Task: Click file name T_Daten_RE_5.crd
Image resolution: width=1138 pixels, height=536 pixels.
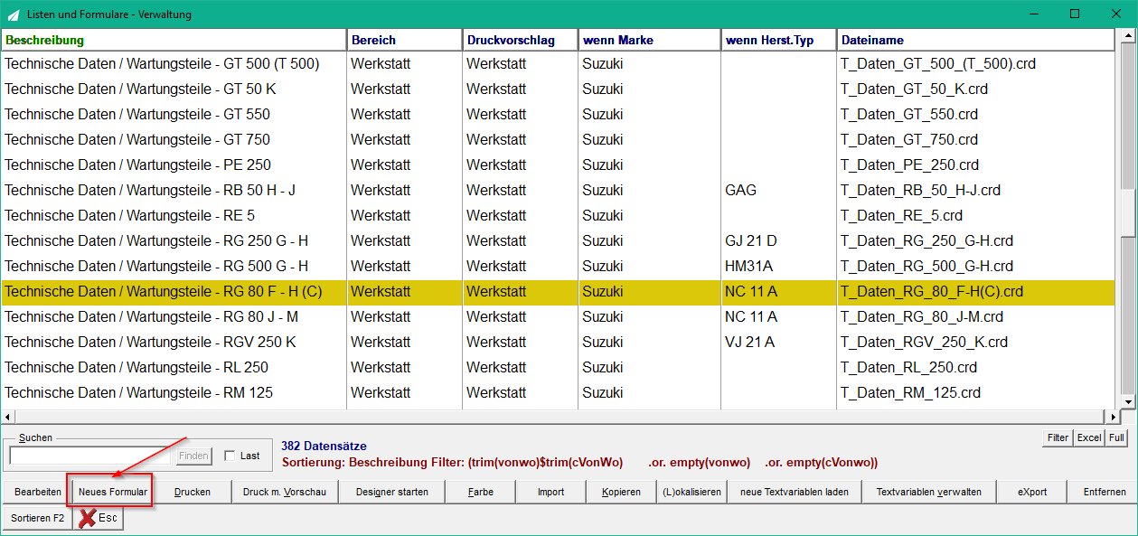Action: (x=901, y=215)
